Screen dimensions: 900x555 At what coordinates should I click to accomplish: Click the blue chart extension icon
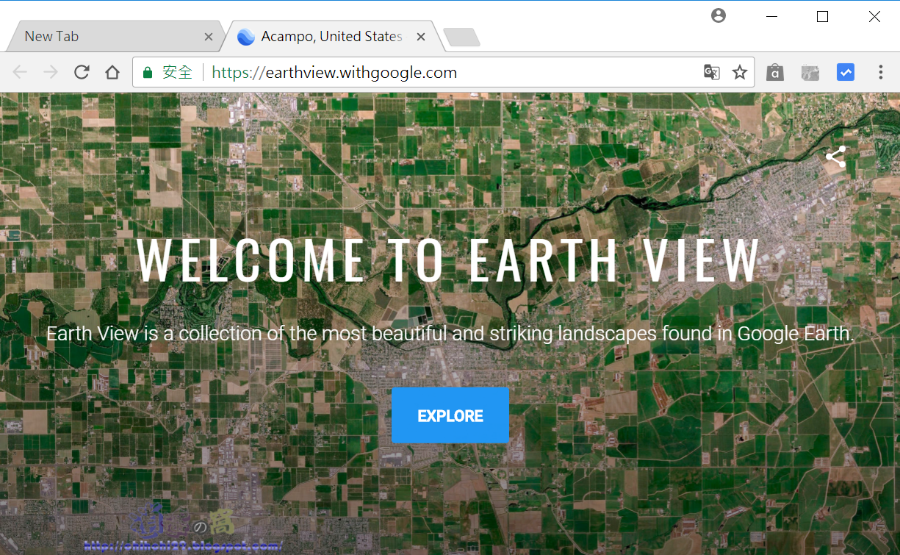[x=846, y=72]
